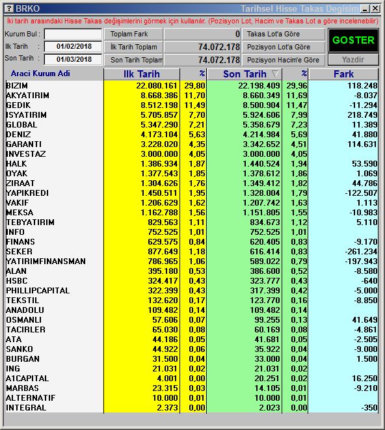Select Pozisyon Hacim'e Göre option
This screenshot has width=385, height=430.
pos(284,60)
